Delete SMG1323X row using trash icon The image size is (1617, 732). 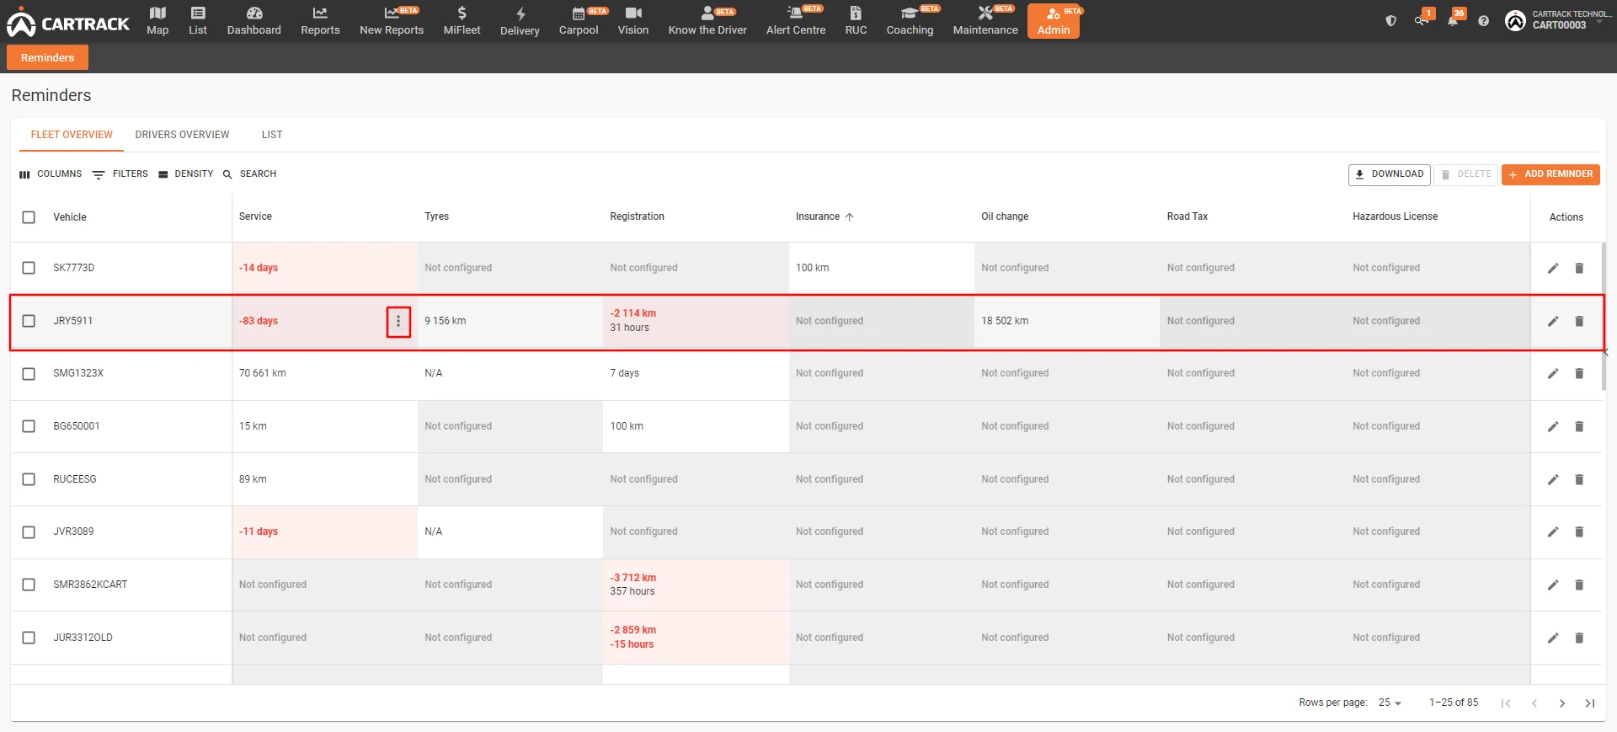tap(1579, 373)
